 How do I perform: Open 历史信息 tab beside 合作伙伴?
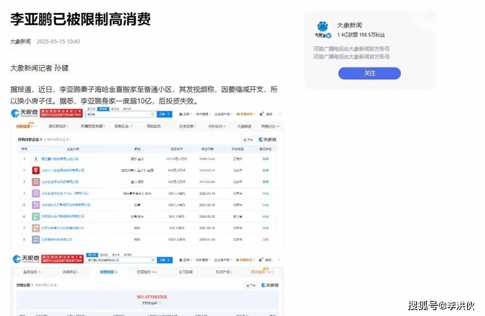(187, 126)
